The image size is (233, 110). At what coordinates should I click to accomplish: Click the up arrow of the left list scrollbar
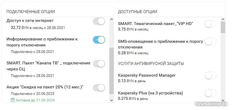112,19
